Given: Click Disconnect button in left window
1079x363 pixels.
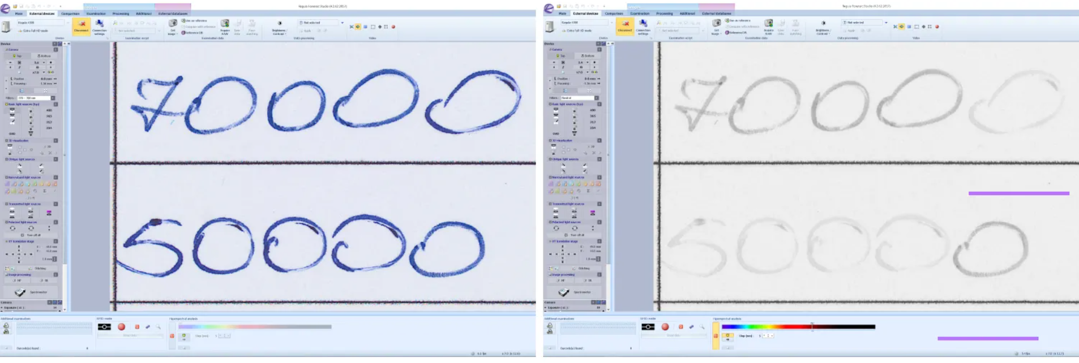Looking at the screenshot, I should [82, 26].
